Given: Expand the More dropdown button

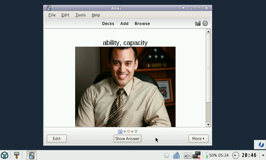Looking at the screenshot, I should [x=198, y=139].
